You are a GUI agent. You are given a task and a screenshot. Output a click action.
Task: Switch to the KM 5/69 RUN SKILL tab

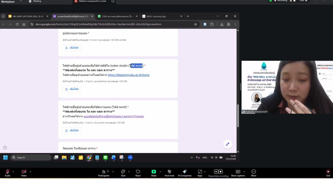point(27,16)
